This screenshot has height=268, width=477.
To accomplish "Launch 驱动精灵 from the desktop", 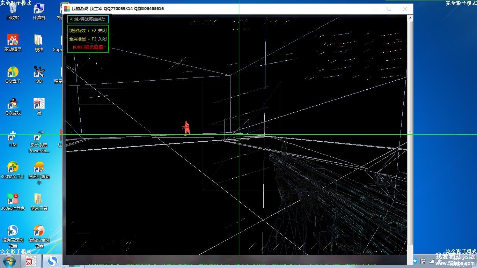I will pyautogui.click(x=13, y=43).
